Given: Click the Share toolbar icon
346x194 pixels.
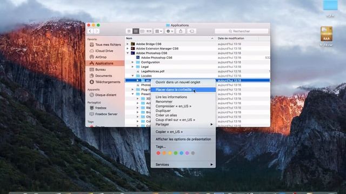Looking at the screenshot, I should coord(181,31).
